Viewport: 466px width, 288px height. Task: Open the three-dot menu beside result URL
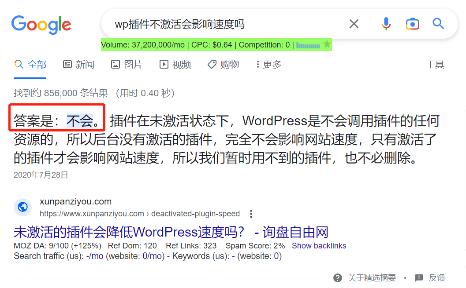coord(251,214)
